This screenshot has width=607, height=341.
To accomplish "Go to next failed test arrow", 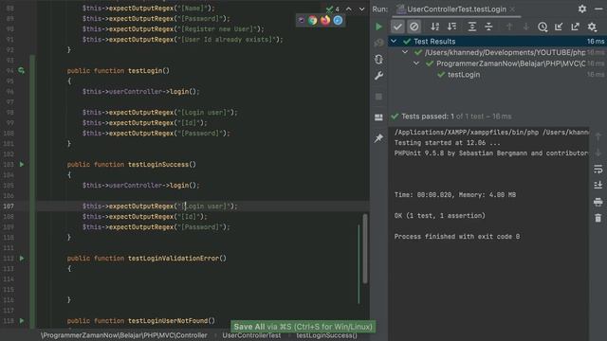I will (525, 27).
